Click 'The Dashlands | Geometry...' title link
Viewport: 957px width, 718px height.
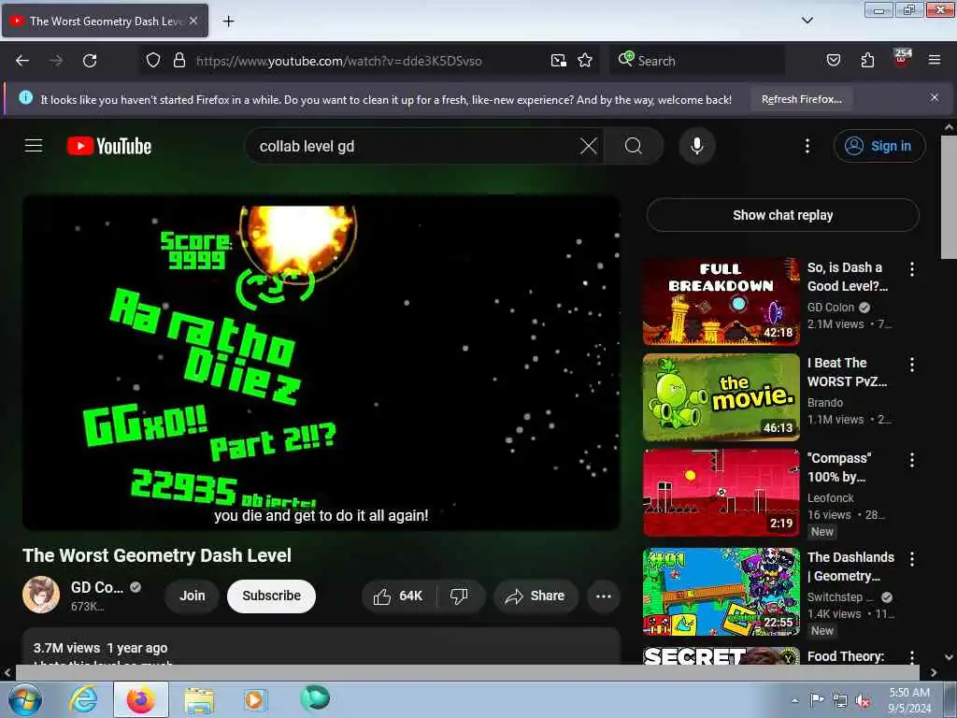click(x=850, y=567)
